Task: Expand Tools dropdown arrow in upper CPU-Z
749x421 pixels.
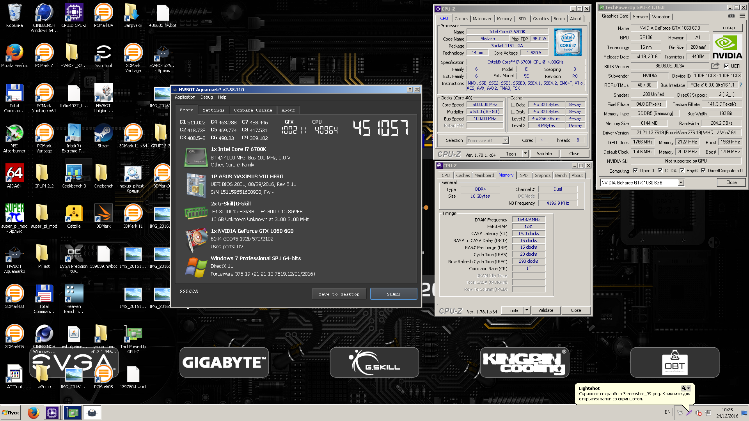Action: [x=525, y=154]
